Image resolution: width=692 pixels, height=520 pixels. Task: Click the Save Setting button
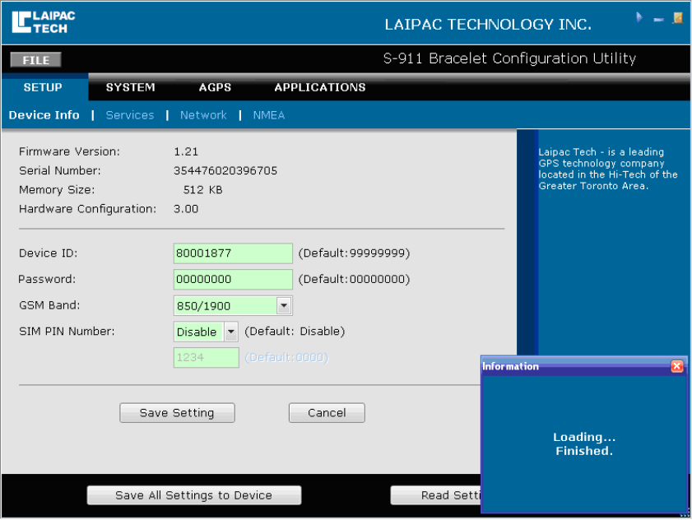pyautogui.click(x=177, y=413)
